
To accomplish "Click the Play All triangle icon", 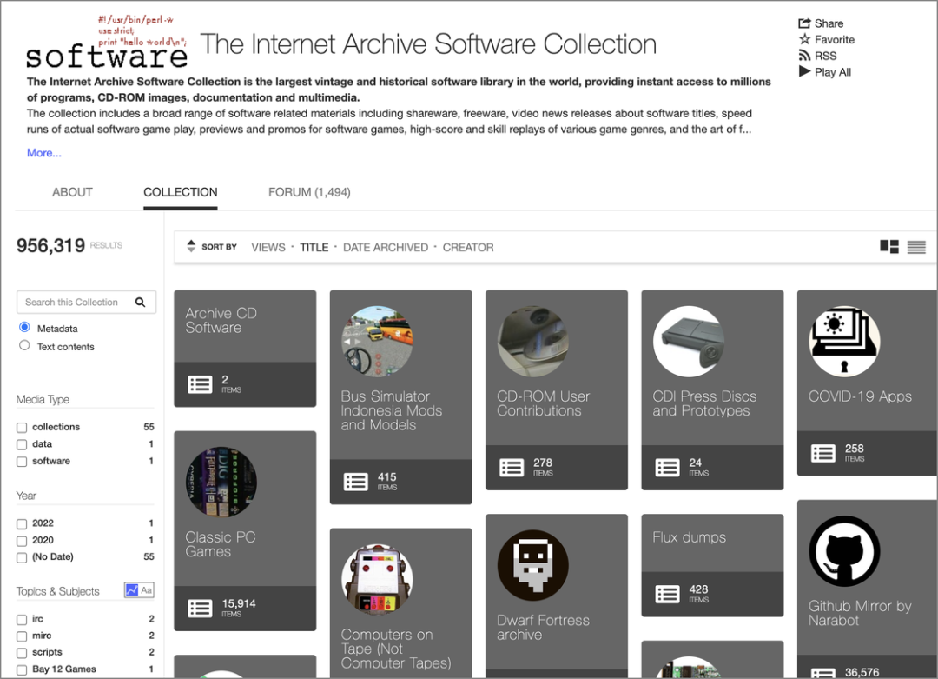I will 804,72.
